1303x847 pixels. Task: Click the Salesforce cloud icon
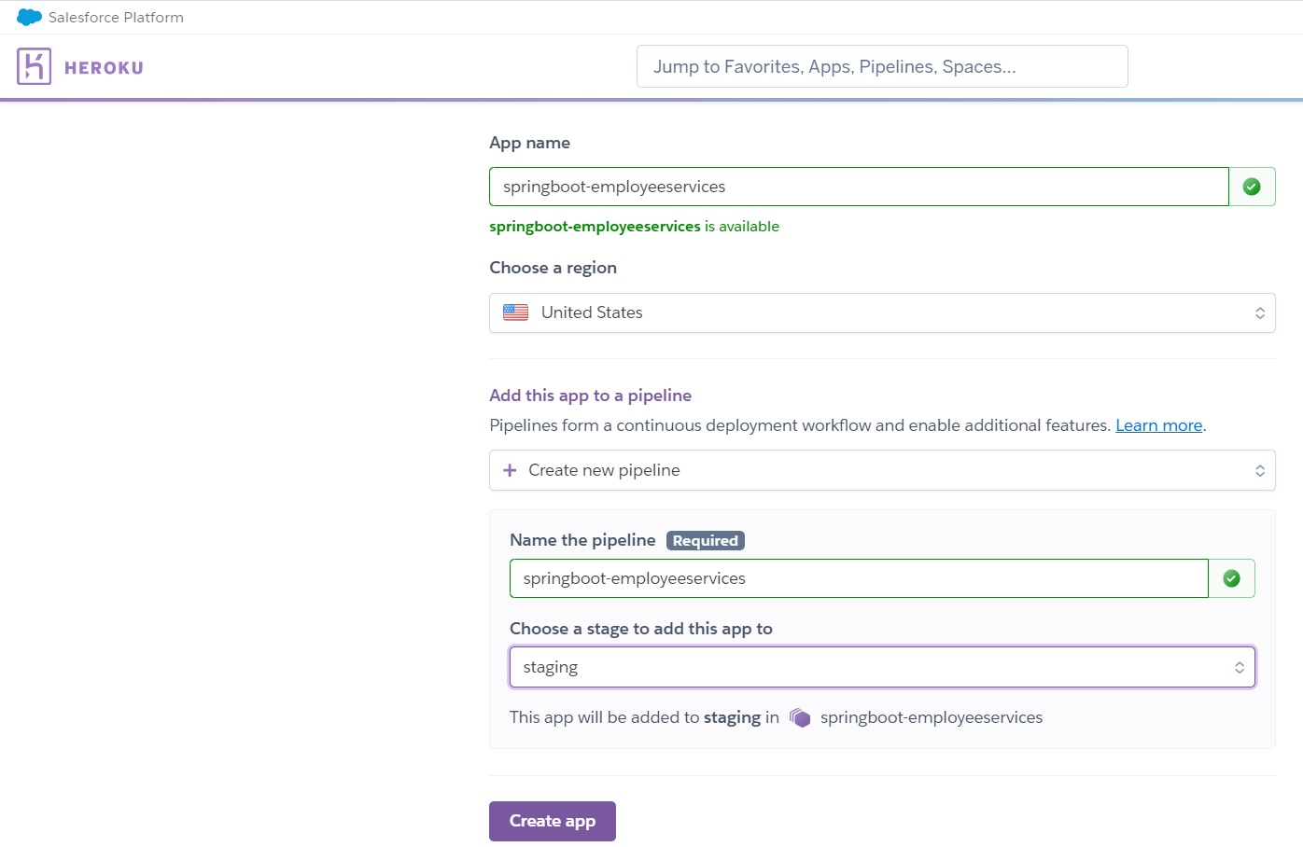29,17
